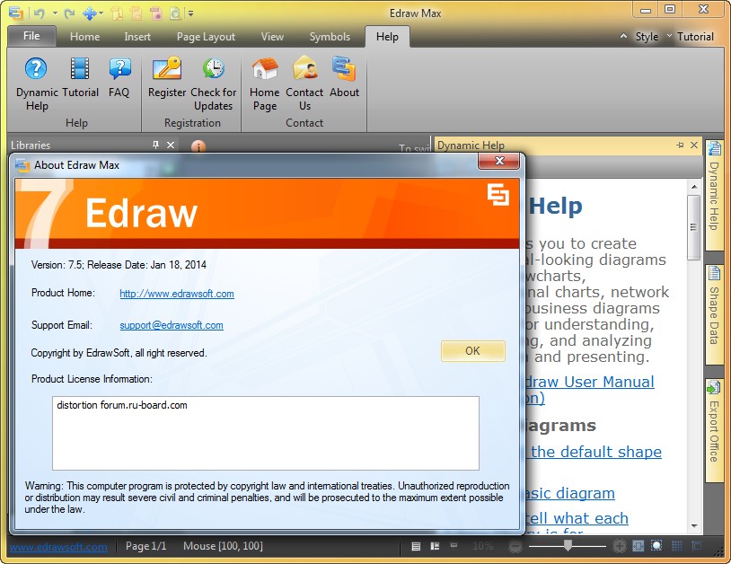
Task: Click www.edrawsoft.com in the status bar
Action: [58, 546]
